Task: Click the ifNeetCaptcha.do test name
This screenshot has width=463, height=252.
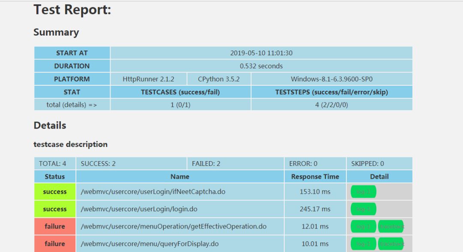Action: coord(153,192)
